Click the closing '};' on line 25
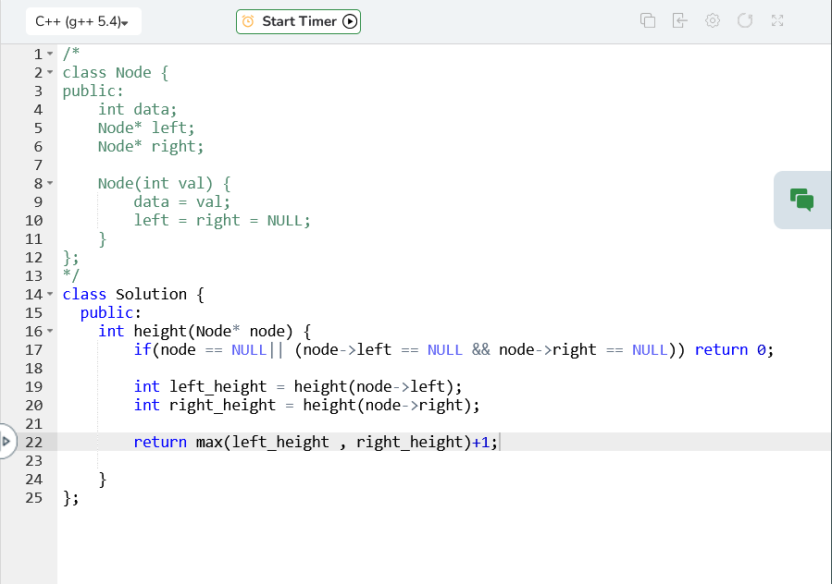The width and height of the screenshot is (832, 584). coord(71,498)
